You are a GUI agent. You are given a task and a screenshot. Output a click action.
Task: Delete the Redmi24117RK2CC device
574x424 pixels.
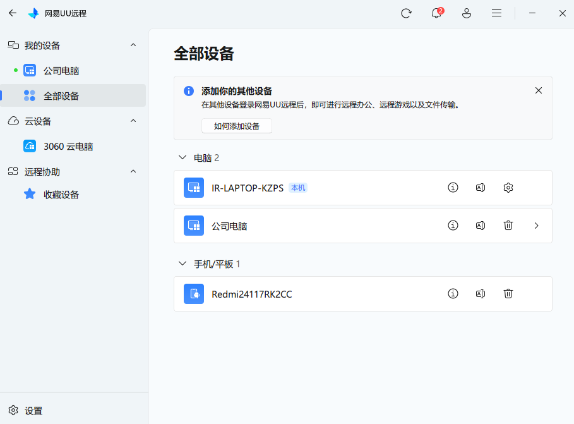508,294
